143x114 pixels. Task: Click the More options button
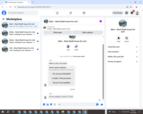(x=88, y=32)
